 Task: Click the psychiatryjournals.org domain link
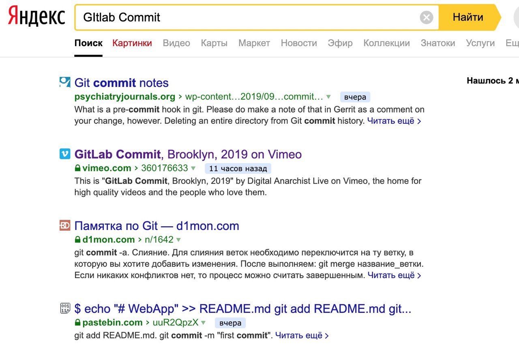point(125,97)
